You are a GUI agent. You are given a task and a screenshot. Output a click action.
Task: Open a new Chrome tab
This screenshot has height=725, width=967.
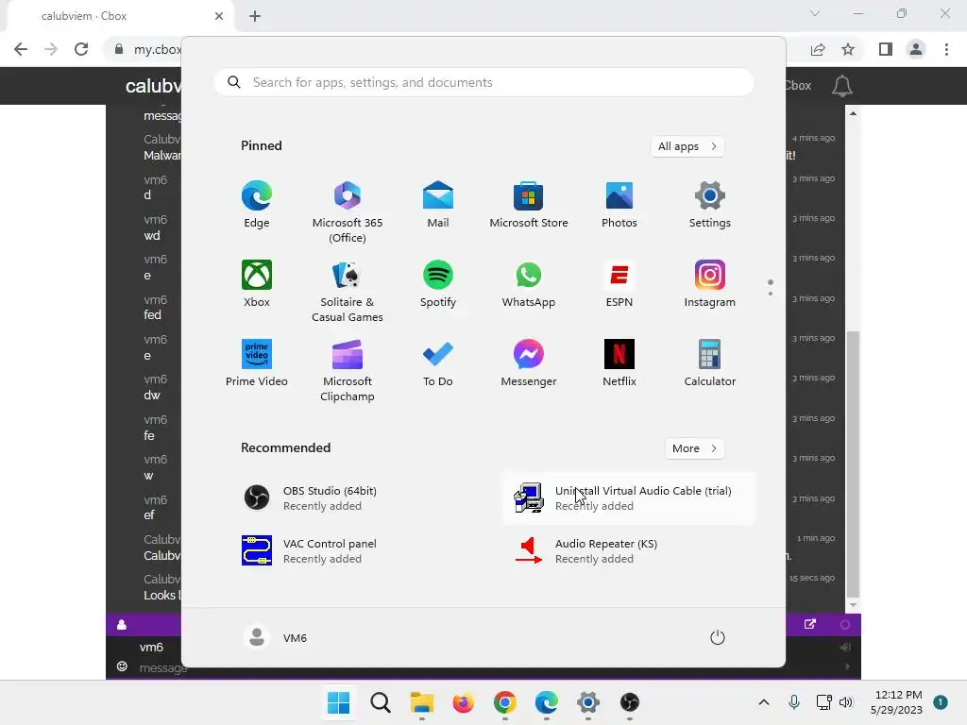(255, 16)
